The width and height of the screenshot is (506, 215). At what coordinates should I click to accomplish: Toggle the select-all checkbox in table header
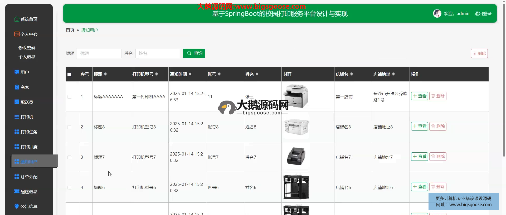pyautogui.click(x=69, y=74)
